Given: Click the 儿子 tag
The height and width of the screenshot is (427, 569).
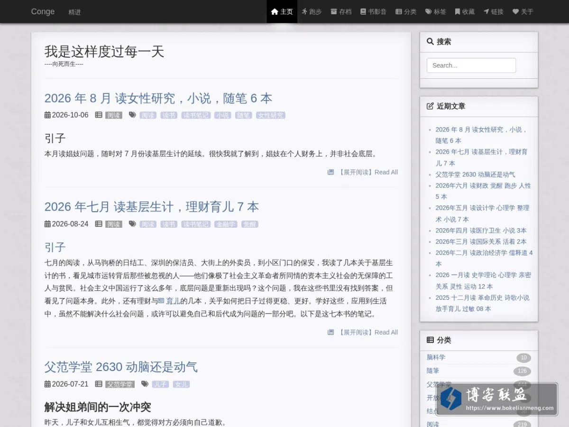Looking at the screenshot, I should pyautogui.click(x=160, y=384).
